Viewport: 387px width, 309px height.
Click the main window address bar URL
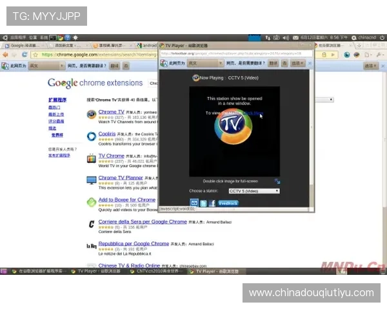pyautogui.click(x=99, y=55)
